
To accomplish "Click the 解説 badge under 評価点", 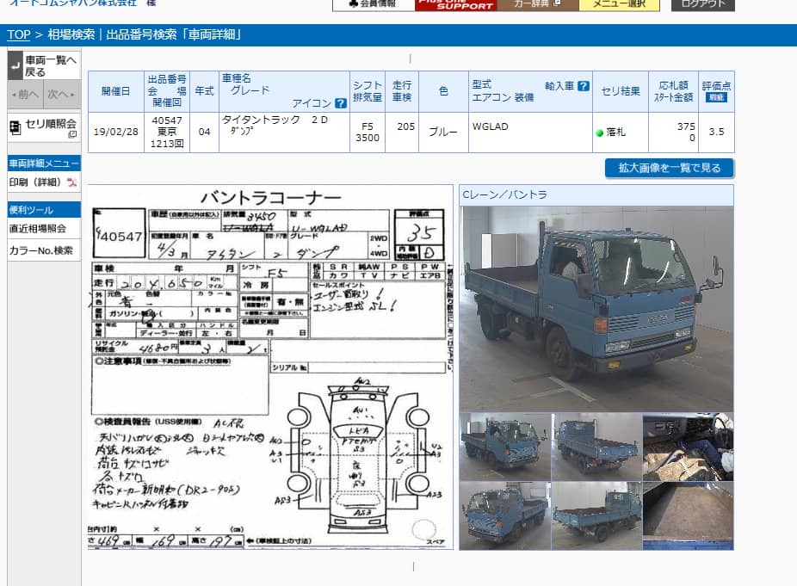I will pyautogui.click(x=716, y=97).
